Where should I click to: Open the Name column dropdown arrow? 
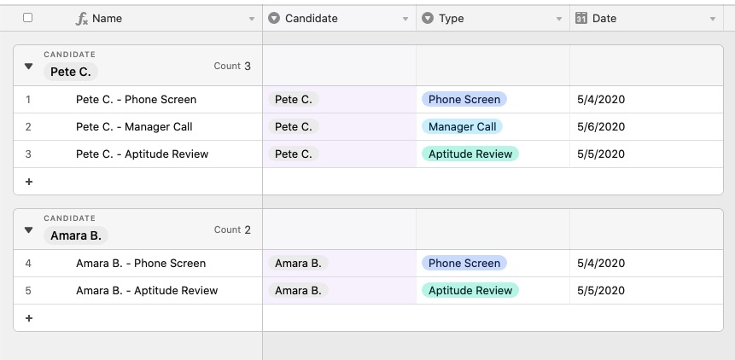click(252, 19)
